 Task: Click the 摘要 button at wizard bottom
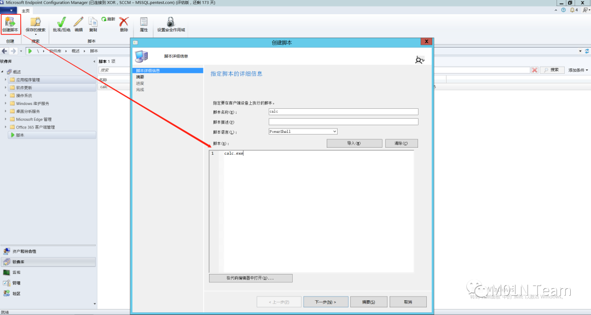point(369,302)
